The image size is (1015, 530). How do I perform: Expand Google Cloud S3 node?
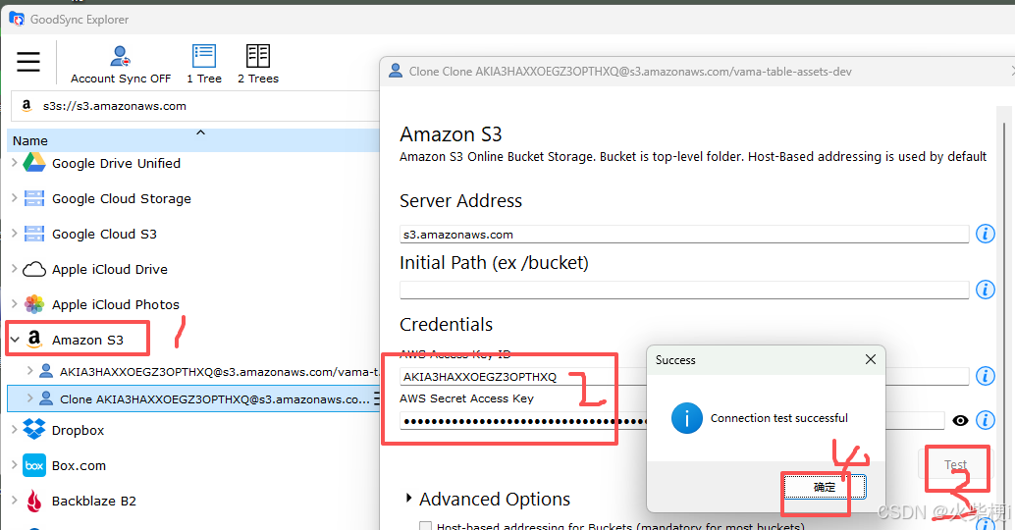15,234
